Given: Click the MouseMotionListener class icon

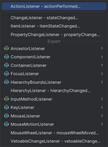Looking at the screenshot, I should [6, 124].
